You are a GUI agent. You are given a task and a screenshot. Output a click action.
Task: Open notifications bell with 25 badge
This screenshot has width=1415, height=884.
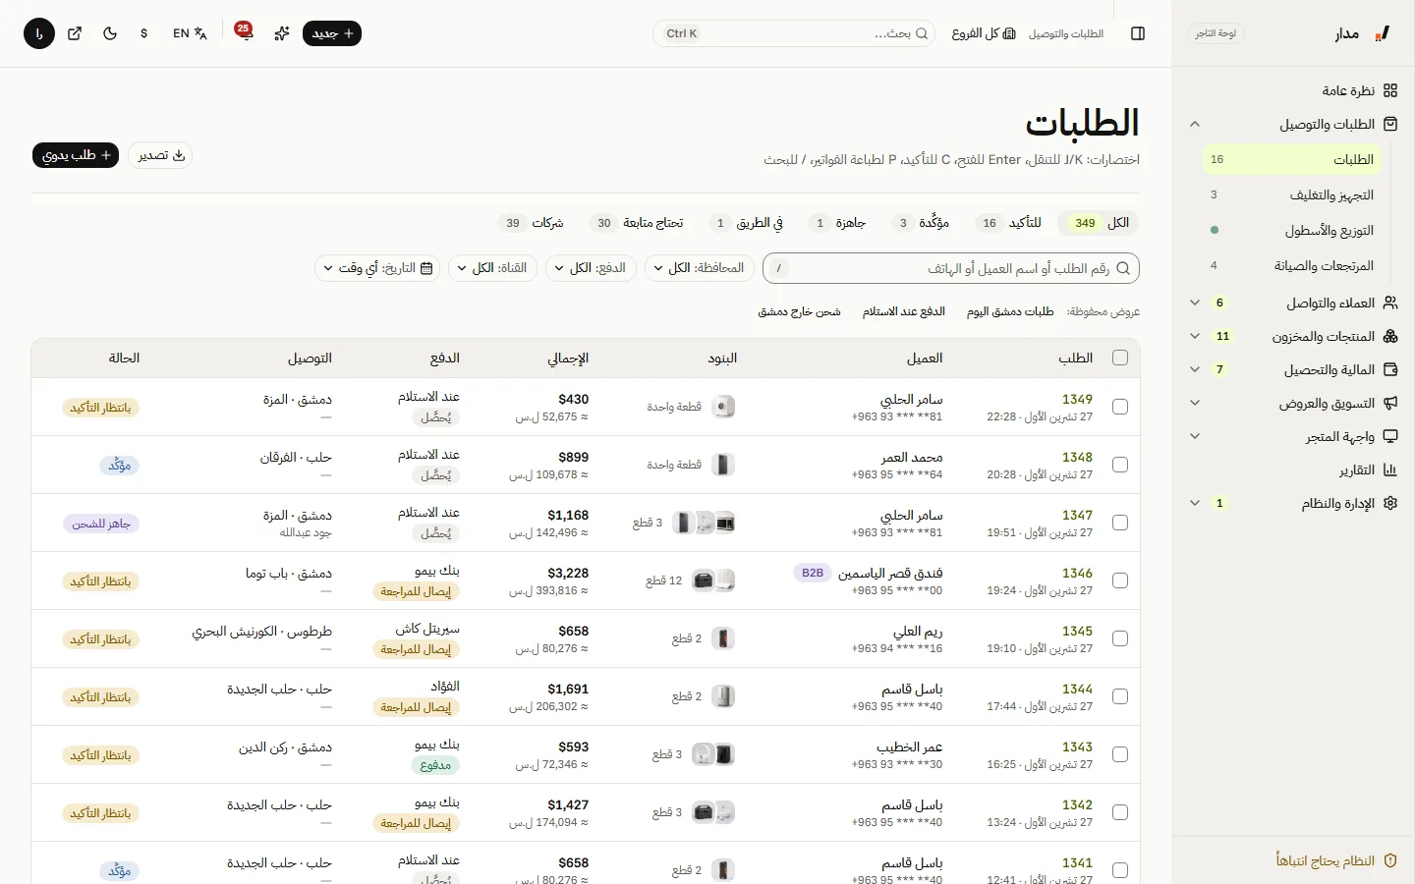coord(243,33)
